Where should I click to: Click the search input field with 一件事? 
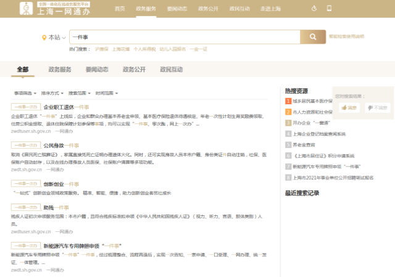click(185, 37)
